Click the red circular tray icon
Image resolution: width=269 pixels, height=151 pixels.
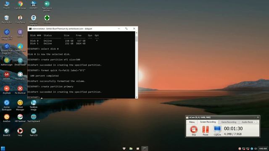240,148
